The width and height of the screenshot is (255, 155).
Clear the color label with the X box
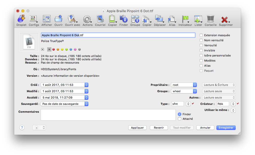click(x=49, y=49)
